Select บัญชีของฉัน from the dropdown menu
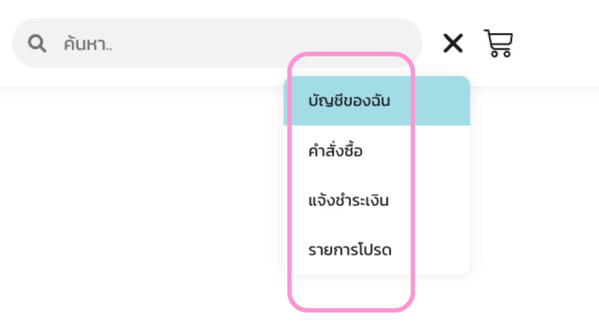The height and width of the screenshot is (336, 599). [349, 101]
